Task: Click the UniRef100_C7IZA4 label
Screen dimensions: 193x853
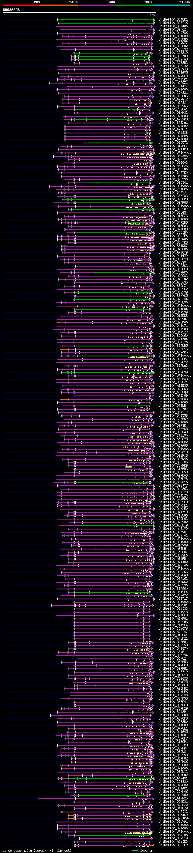Action: click(173, 339)
